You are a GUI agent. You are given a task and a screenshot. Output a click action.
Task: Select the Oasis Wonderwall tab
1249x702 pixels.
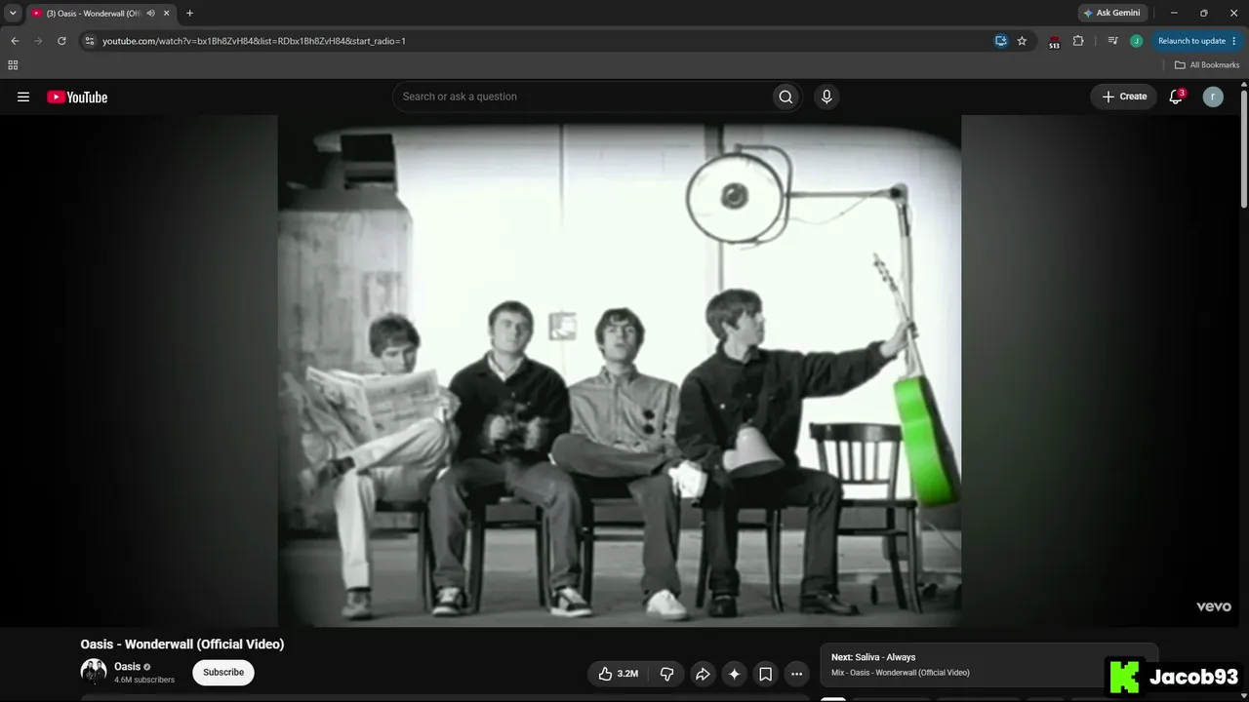(x=93, y=13)
